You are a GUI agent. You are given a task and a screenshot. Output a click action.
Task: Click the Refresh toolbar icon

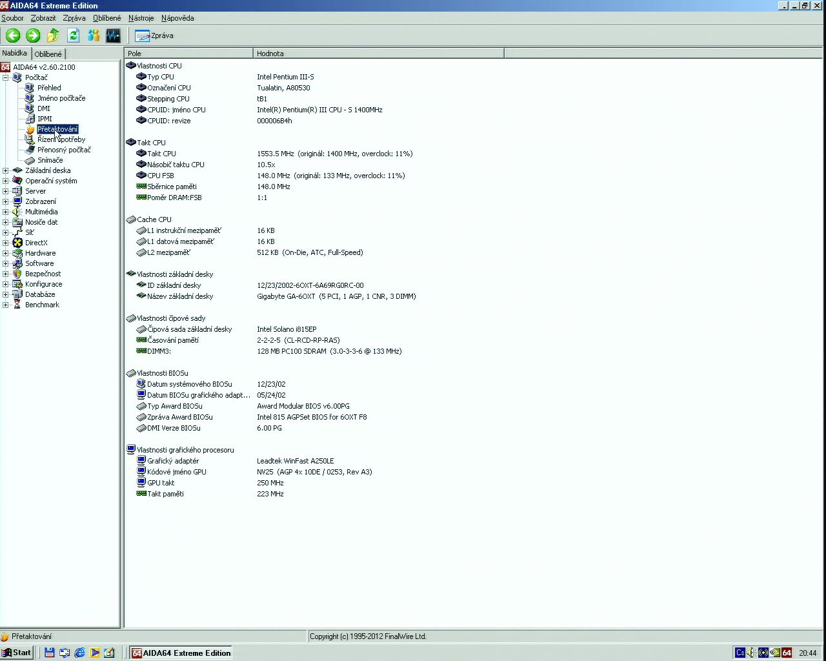(x=73, y=36)
